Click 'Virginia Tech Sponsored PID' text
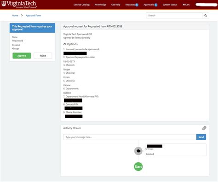 [x=78, y=34]
